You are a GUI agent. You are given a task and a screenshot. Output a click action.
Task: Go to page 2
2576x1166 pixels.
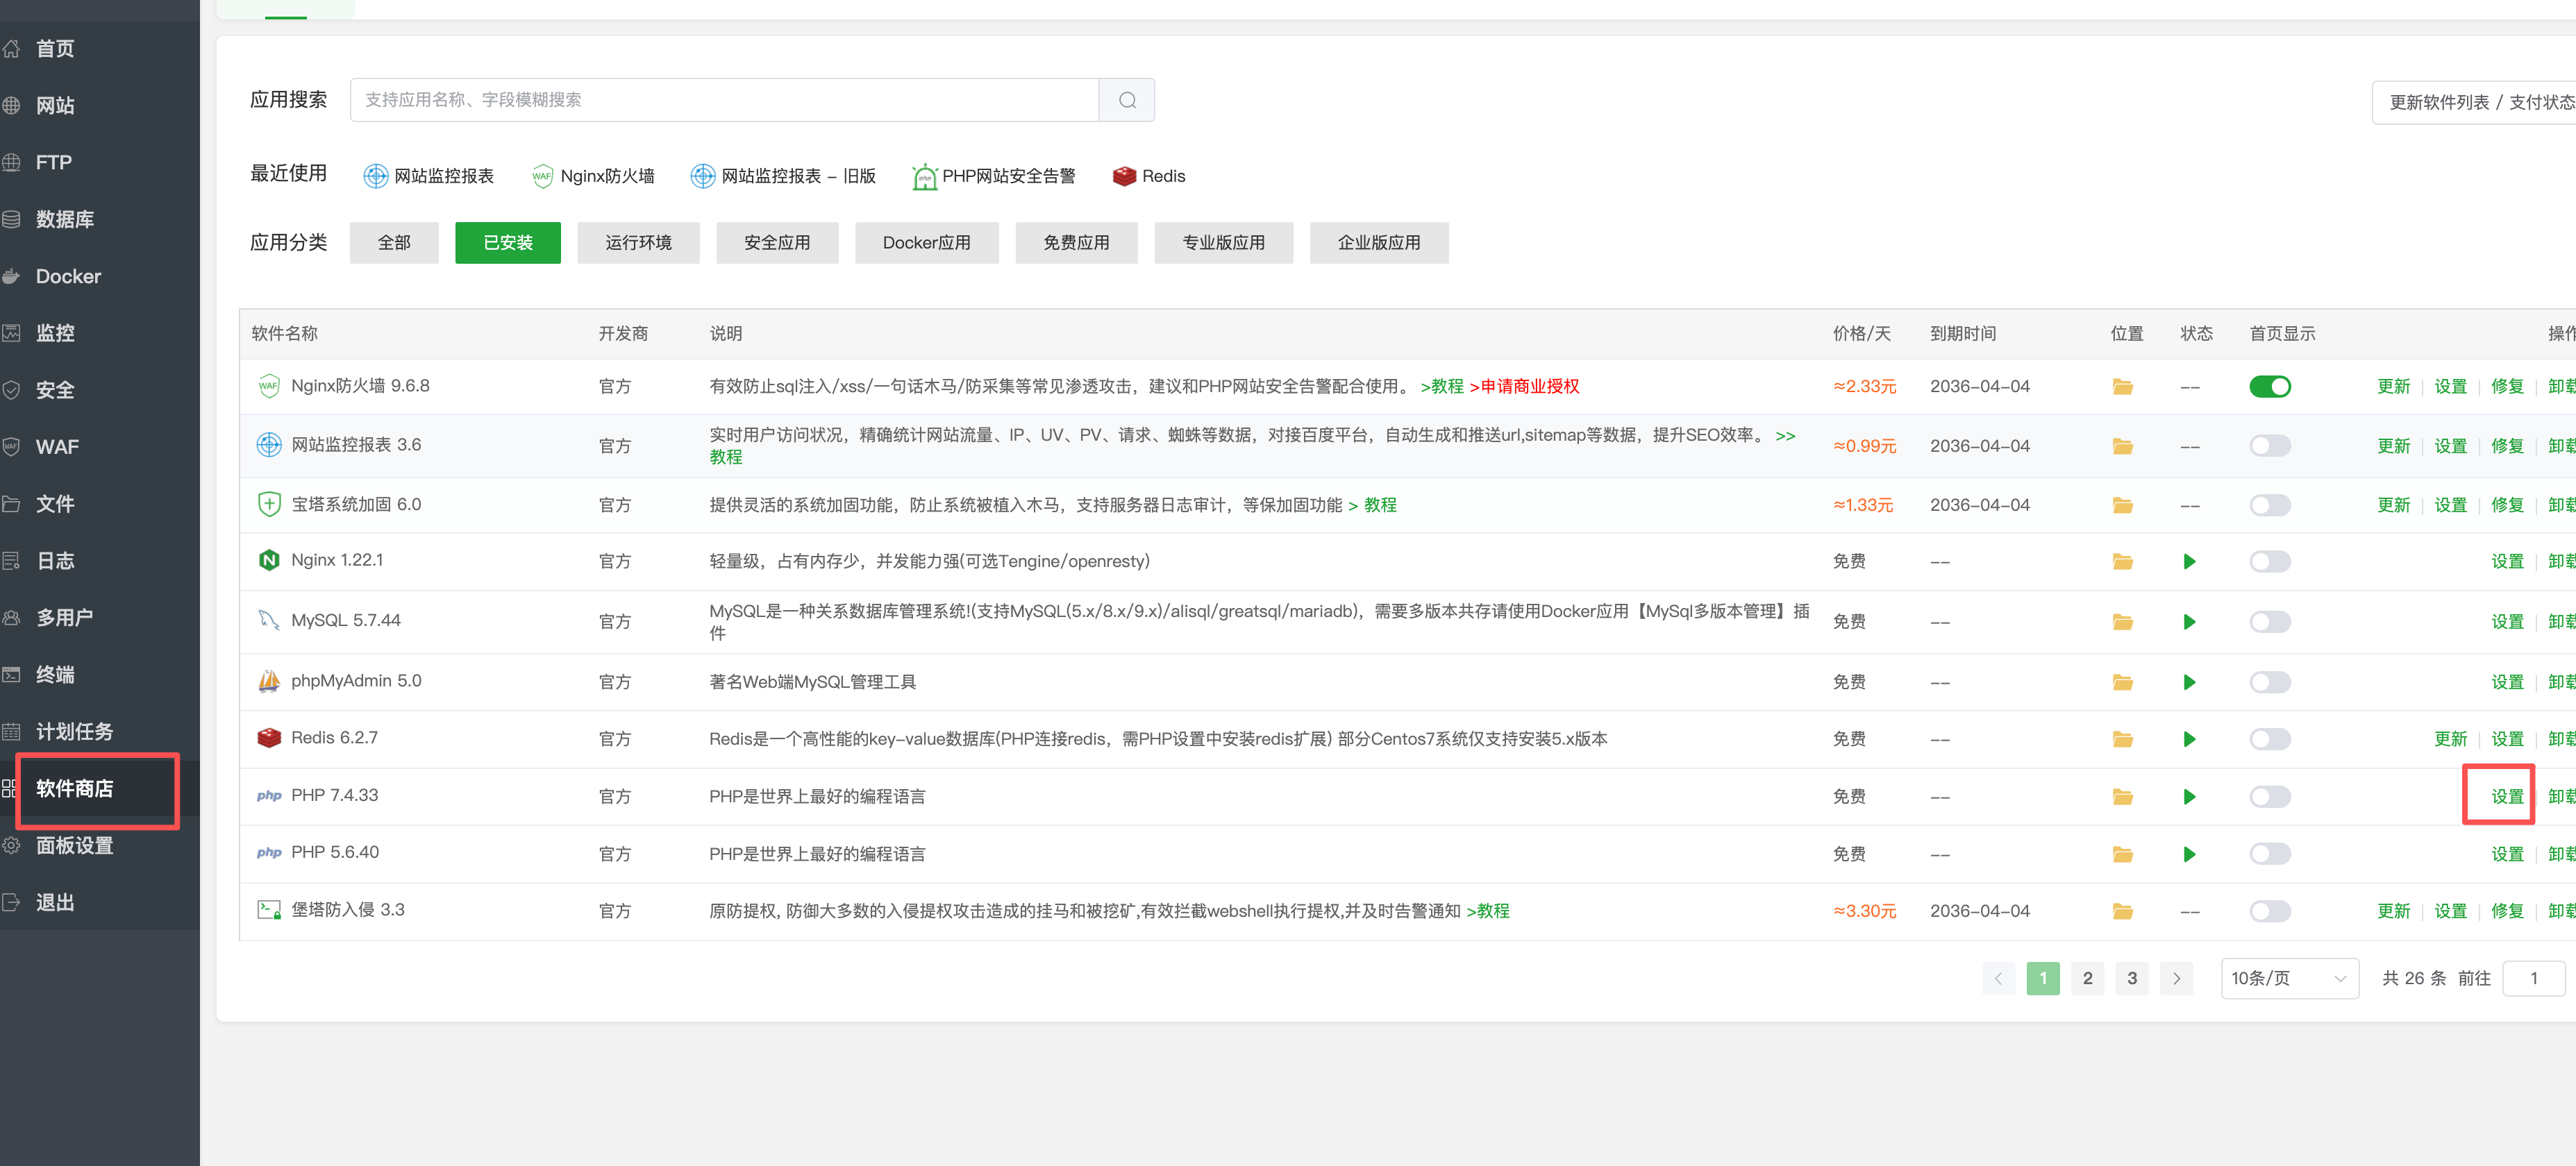click(2087, 978)
